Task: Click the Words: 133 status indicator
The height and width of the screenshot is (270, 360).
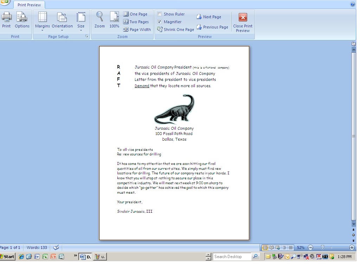Action: click(37, 247)
